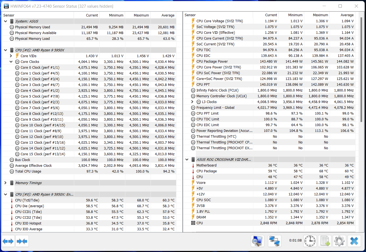
Task: Click the lightning icon beside Core VIDs
Action: pyautogui.click(x=17, y=56)
